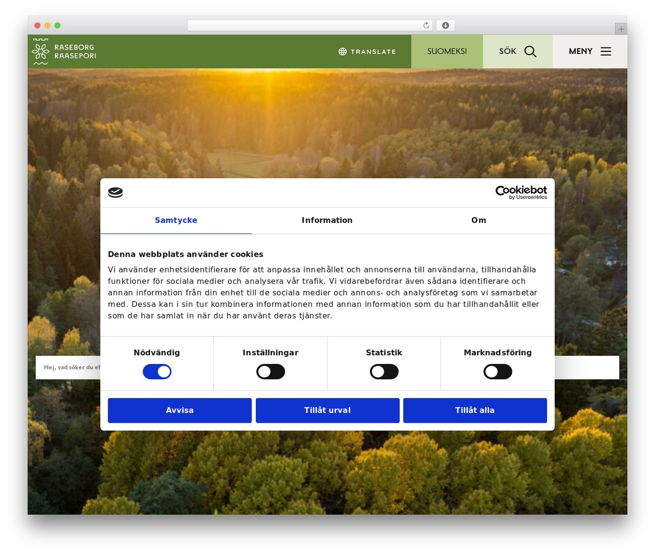Toggle the Nödvändig cookie switch
655x554 pixels.
pos(157,372)
